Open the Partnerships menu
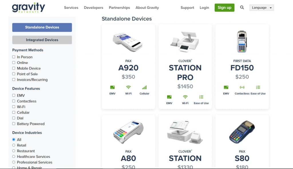This screenshot has height=169, width=293. (119, 8)
